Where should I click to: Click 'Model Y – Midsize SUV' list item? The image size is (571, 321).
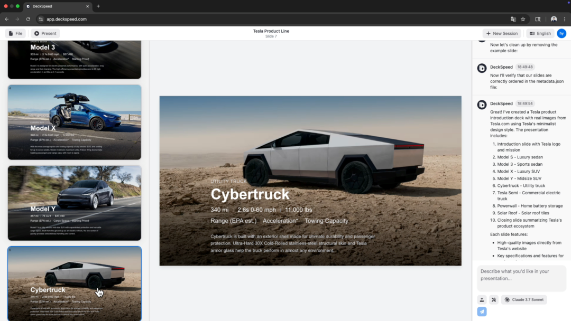pyautogui.click(x=519, y=178)
